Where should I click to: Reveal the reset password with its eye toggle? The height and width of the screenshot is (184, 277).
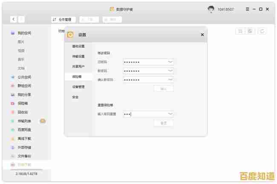click(x=170, y=114)
